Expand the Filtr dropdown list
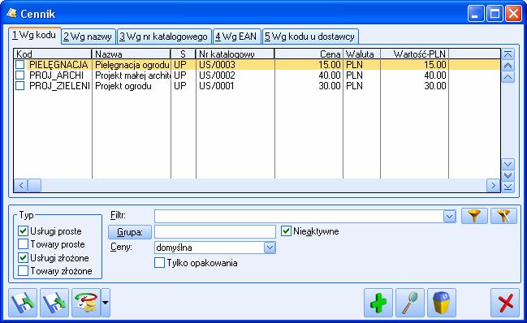Viewport: 527px width, 323px height. [x=449, y=217]
